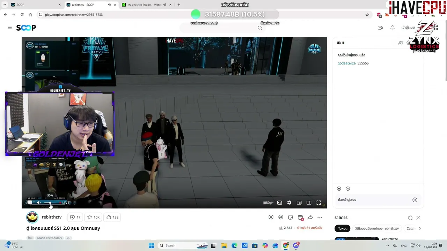Click the address bar URL
Viewport: 447px width, 251px height.
point(74,15)
